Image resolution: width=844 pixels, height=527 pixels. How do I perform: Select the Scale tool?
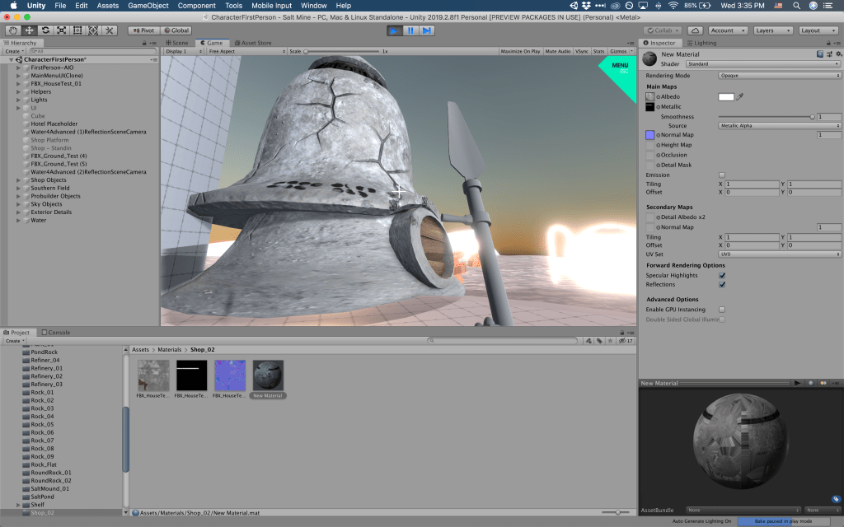point(60,30)
